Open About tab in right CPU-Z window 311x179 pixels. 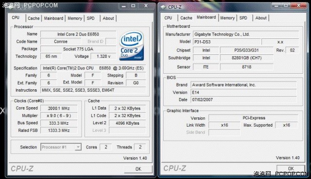point(261,18)
